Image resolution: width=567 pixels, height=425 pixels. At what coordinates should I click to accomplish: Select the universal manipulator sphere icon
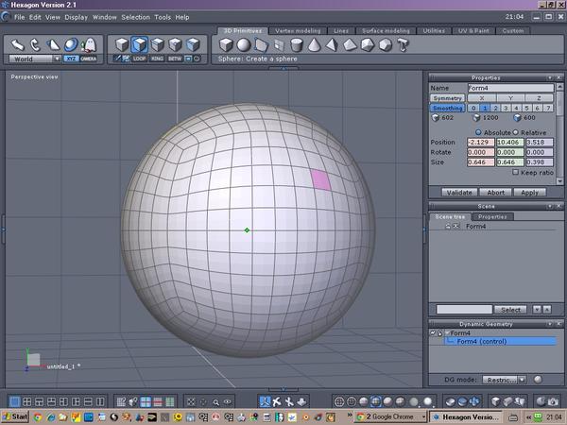[71, 45]
